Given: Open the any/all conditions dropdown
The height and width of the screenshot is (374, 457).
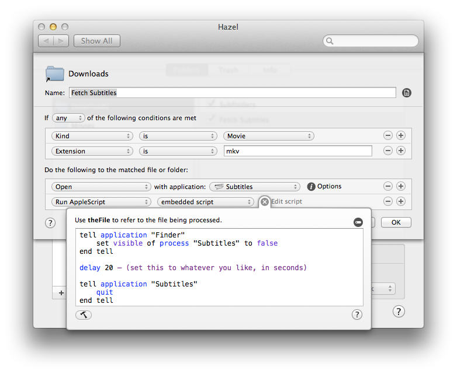Looking at the screenshot, I should (68, 118).
